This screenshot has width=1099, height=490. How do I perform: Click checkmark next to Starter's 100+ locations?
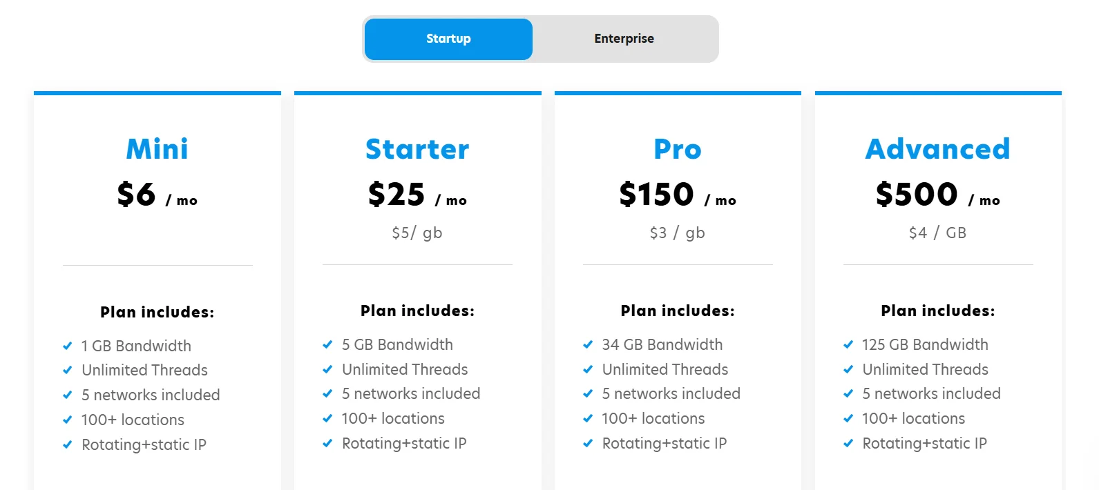328,418
